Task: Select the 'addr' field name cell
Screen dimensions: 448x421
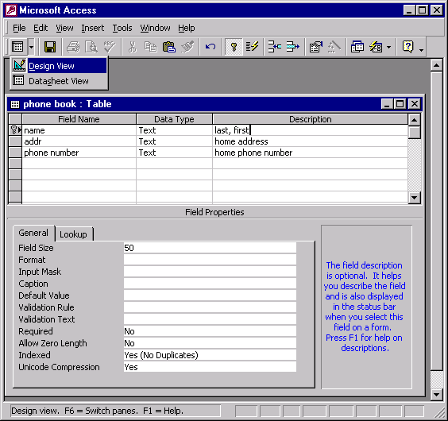Action: pyautogui.click(x=79, y=141)
